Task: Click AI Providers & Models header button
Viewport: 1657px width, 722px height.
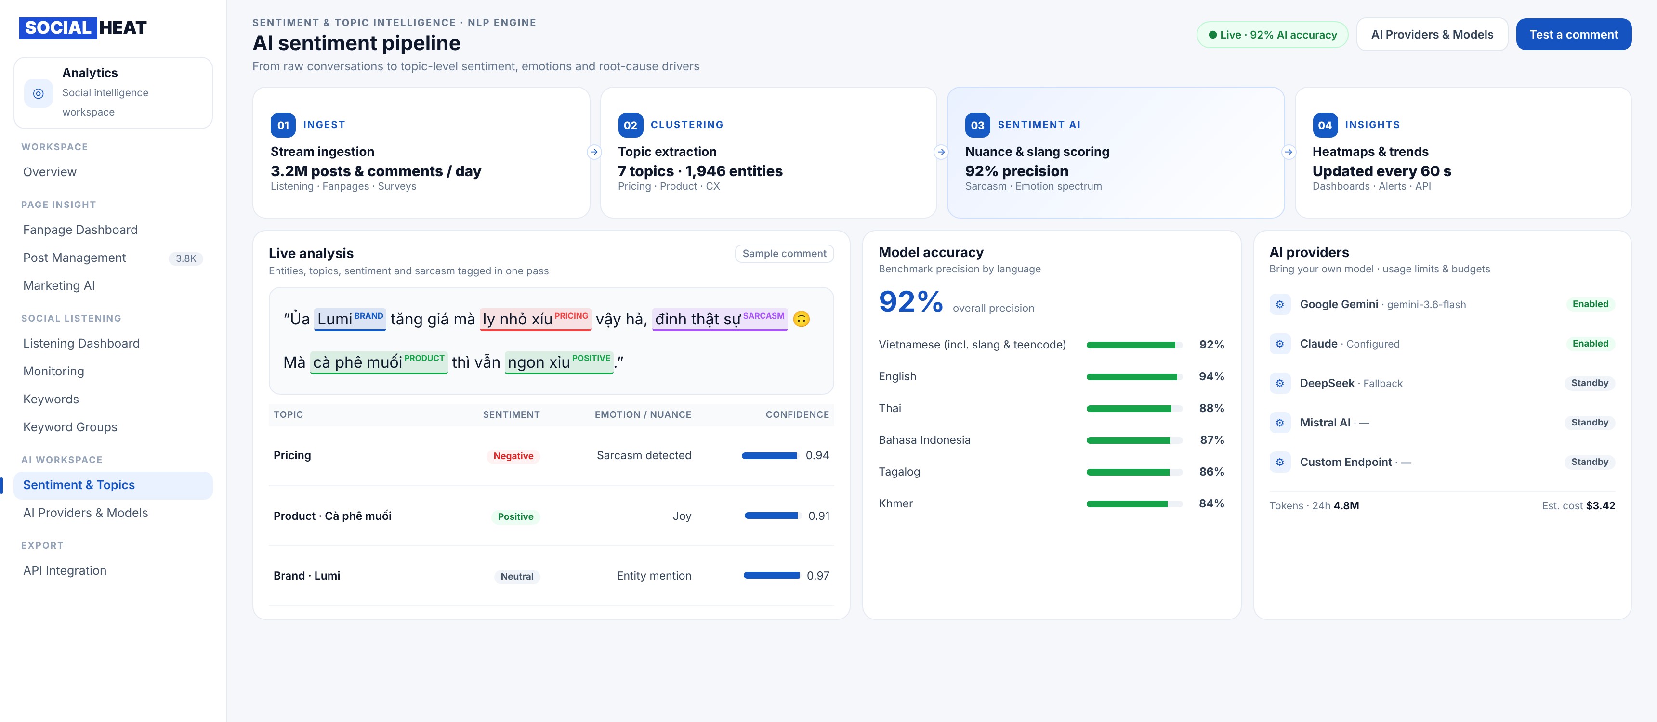Action: tap(1432, 35)
